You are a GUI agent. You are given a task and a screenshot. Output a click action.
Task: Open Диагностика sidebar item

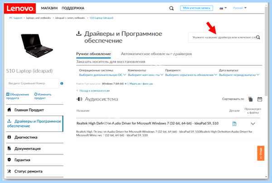tap(35, 137)
